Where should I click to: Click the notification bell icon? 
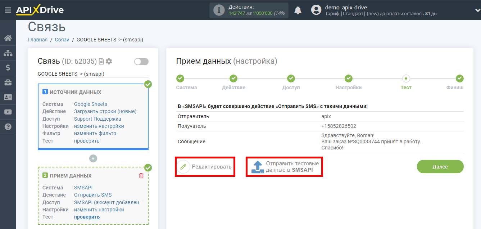[298, 10]
